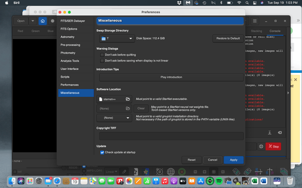This screenshot has height=188, width=302.
Task: Click the home icon in Siril's toolbar
Action: coord(42,21)
